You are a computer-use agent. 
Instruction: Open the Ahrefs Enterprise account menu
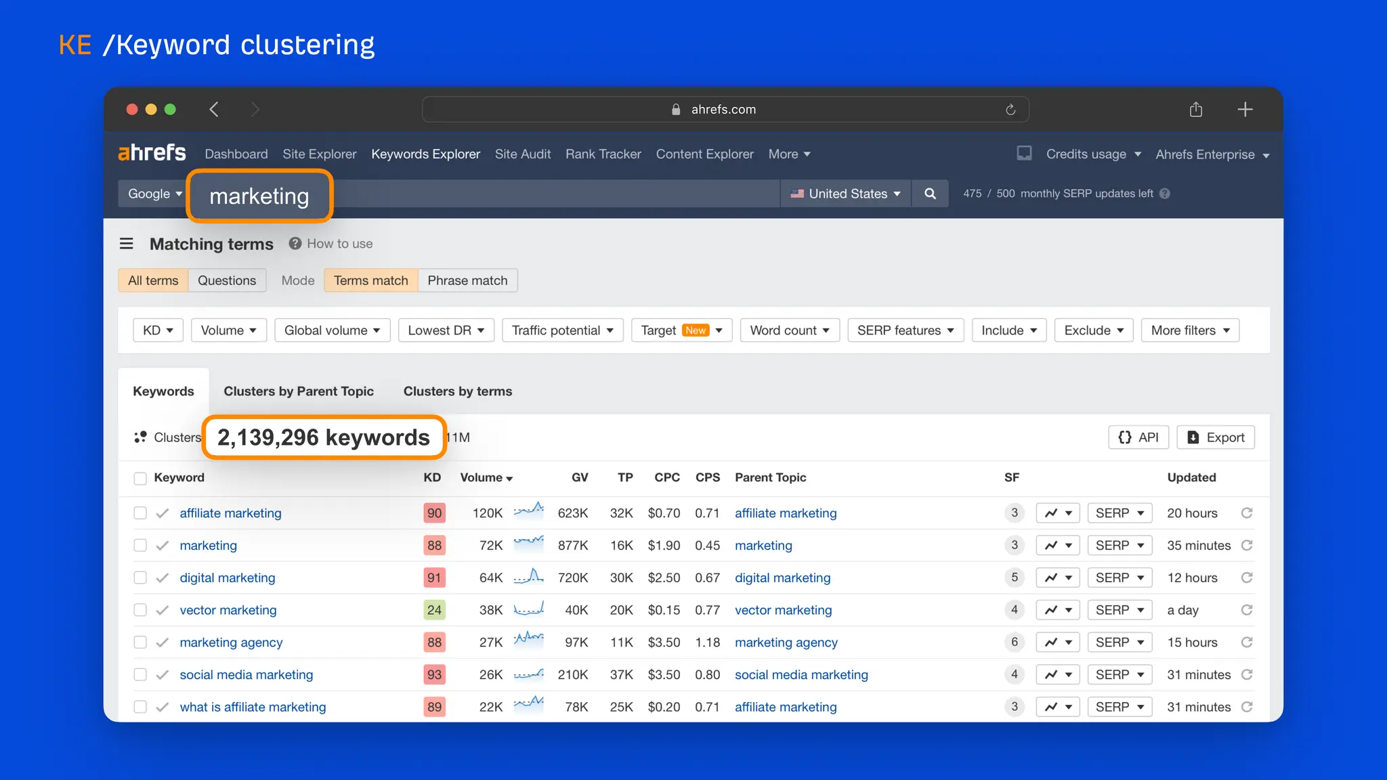point(1212,154)
